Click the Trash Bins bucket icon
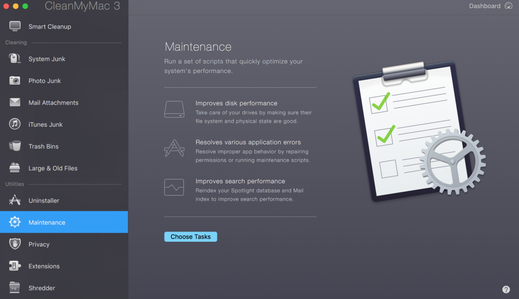This screenshot has height=299, width=519. point(15,146)
